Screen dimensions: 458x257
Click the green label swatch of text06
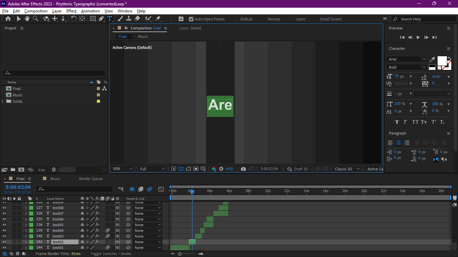click(31, 219)
